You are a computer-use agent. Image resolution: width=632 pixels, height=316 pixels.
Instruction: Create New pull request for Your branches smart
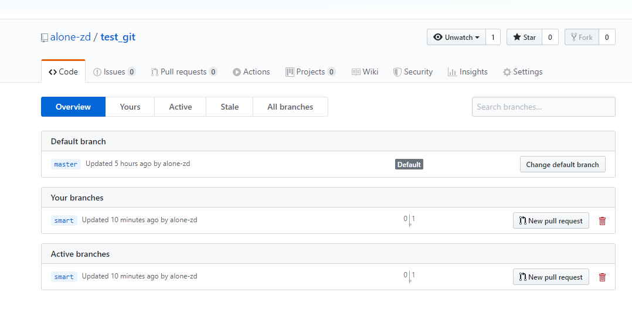(551, 221)
